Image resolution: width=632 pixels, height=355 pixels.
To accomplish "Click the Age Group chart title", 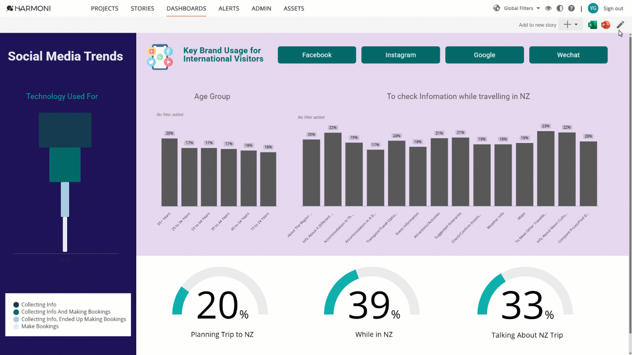I will [212, 97].
